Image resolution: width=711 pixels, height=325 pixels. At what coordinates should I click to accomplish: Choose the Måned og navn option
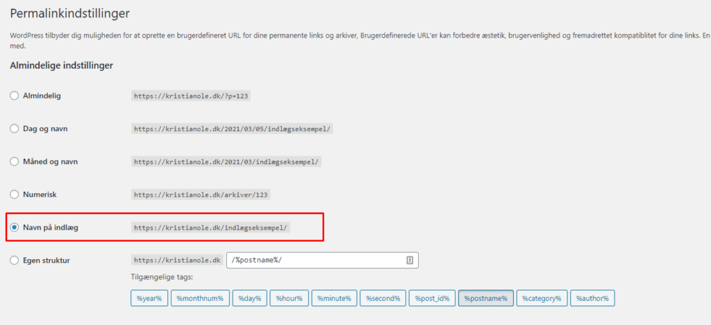[x=15, y=161]
